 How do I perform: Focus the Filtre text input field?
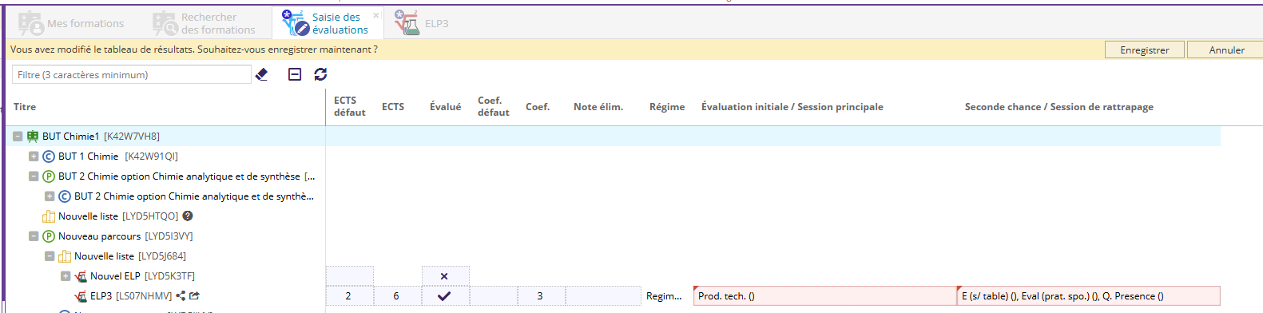[x=132, y=74]
